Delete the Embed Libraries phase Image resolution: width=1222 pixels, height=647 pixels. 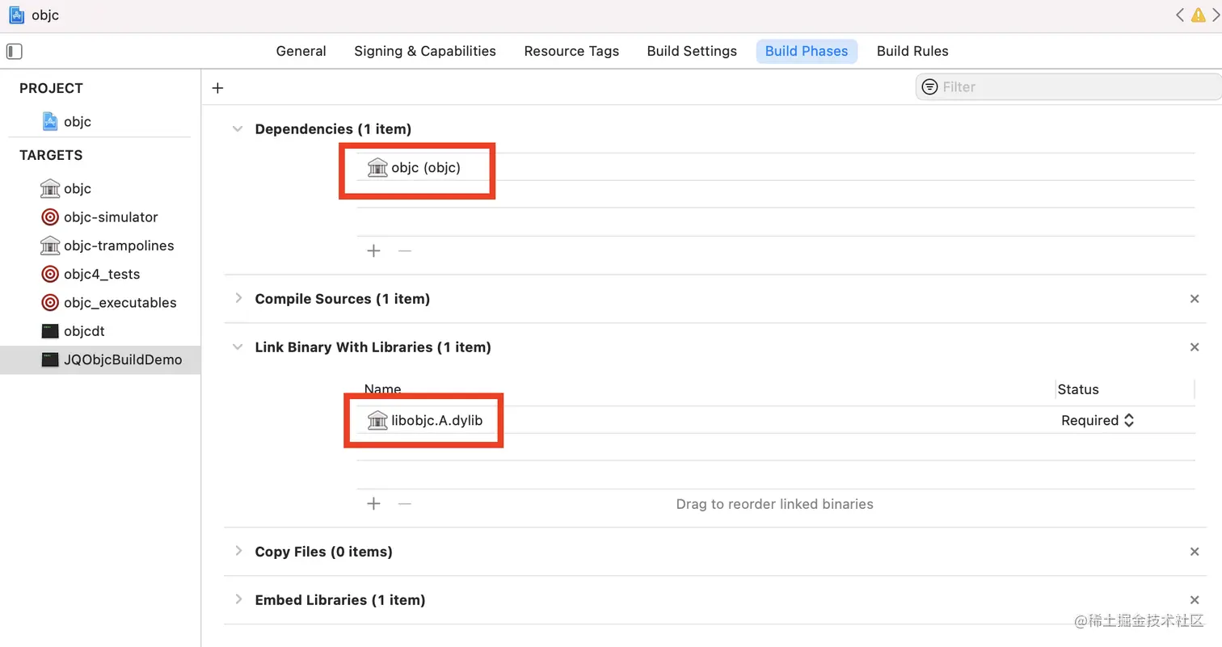pyautogui.click(x=1195, y=600)
